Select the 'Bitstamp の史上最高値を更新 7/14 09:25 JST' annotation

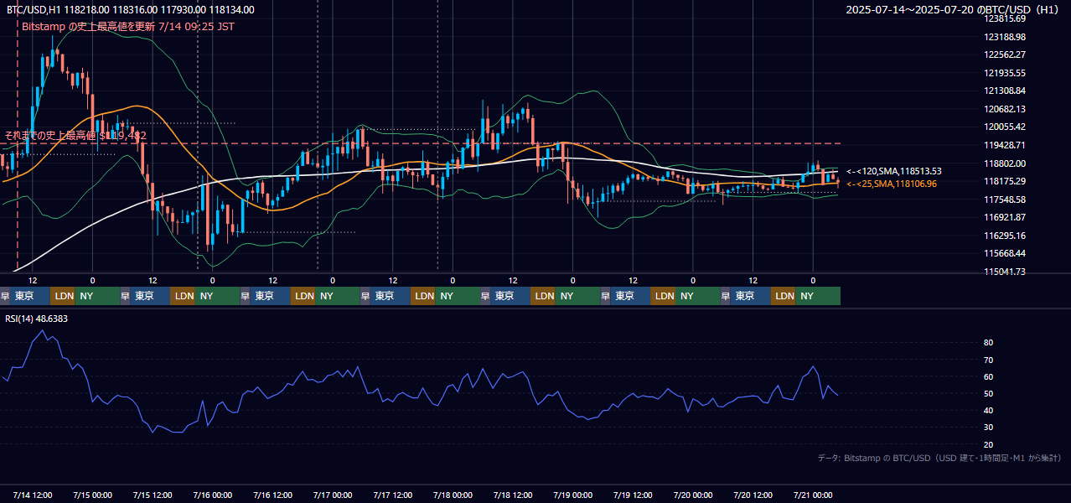tap(128, 26)
